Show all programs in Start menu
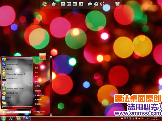 pyautogui.click(x=17, y=107)
